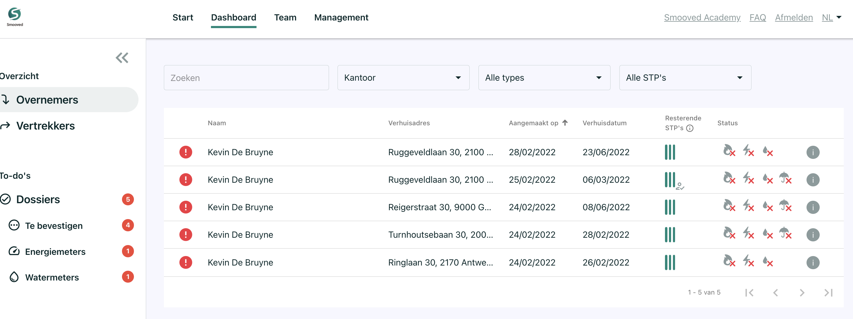Click gas status icon in 23/06/2022 row
The width and height of the screenshot is (853, 319).
pos(729,151)
